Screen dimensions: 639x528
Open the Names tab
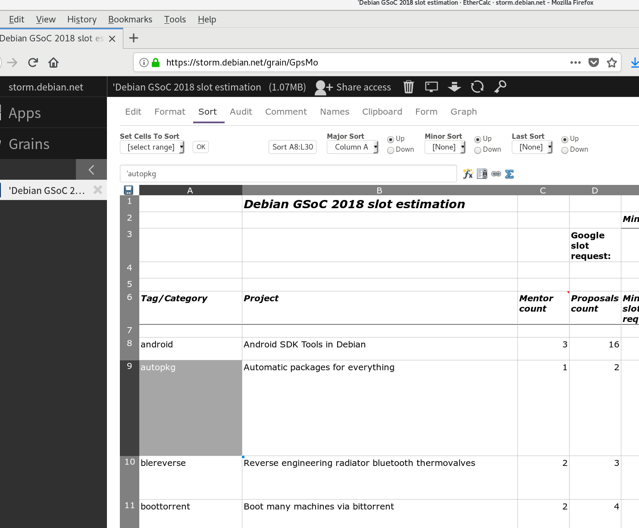335,112
